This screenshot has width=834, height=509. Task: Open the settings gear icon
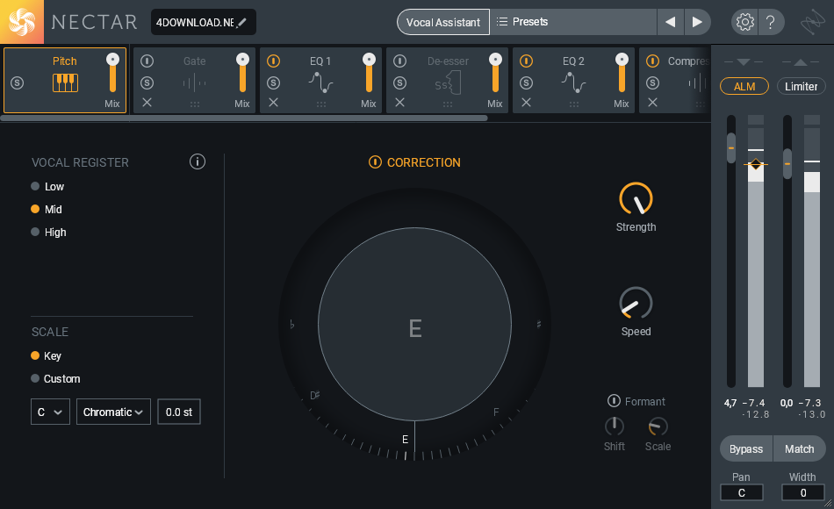point(744,22)
